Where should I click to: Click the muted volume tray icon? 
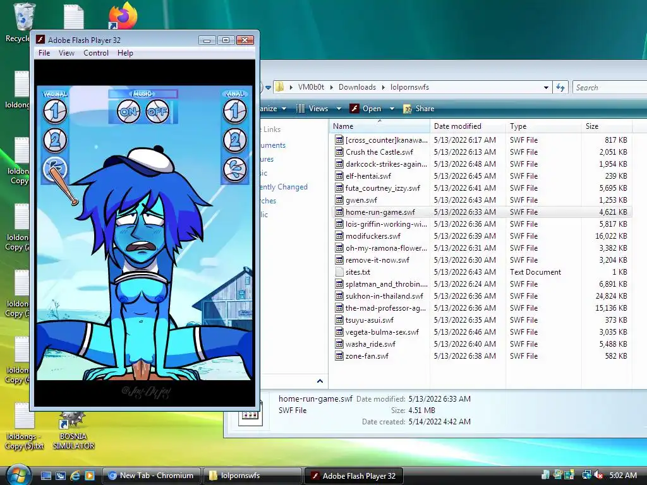coord(598,476)
